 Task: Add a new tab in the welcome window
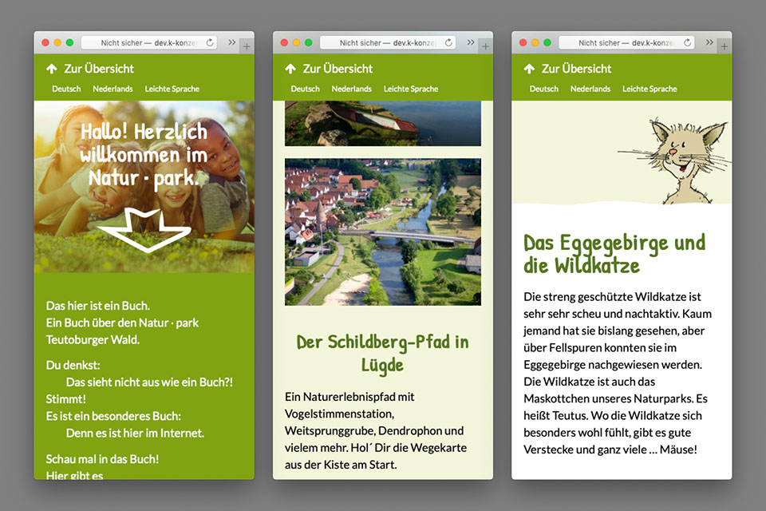tap(246, 47)
